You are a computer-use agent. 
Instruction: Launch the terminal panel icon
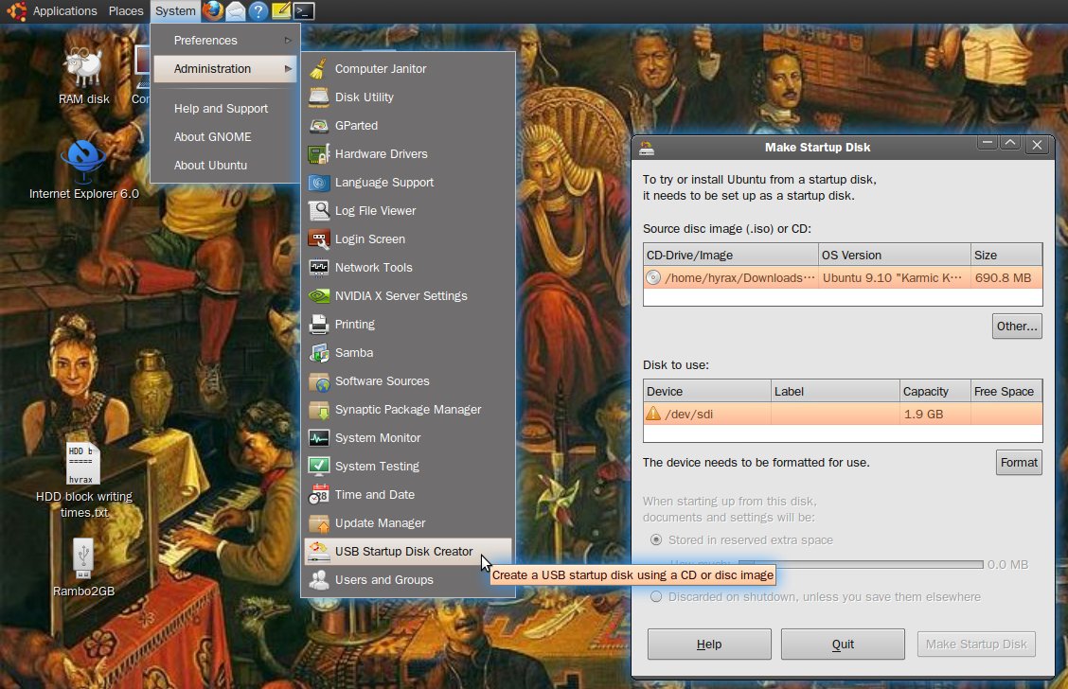(x=304, y=11)
